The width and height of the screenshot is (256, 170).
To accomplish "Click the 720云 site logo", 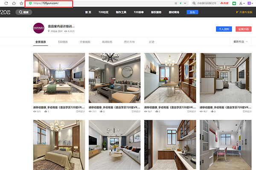I will pos(5,12).
